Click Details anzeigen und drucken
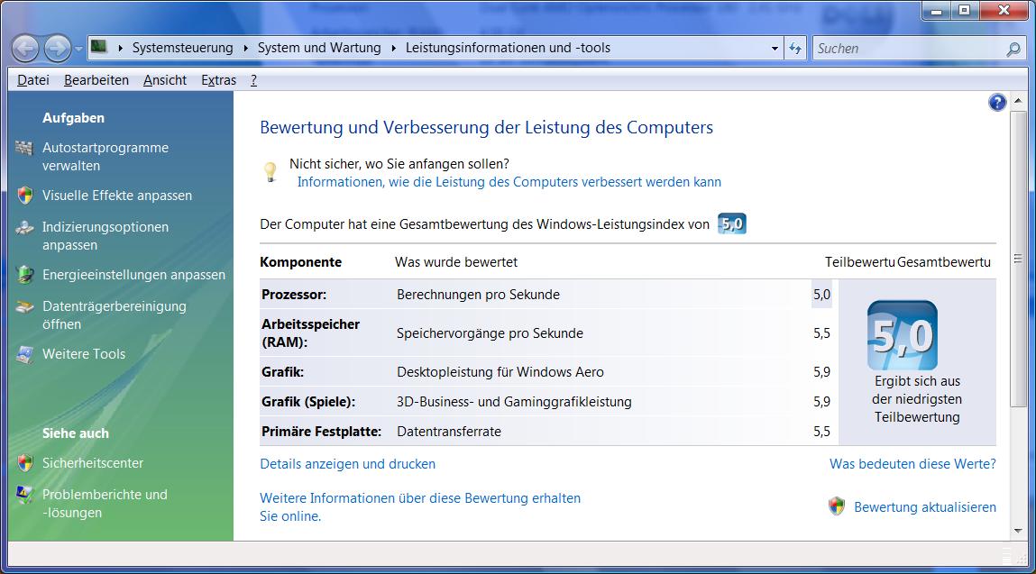 coord(347,464)
